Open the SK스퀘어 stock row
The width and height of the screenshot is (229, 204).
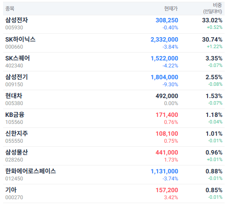pos(114,62)
